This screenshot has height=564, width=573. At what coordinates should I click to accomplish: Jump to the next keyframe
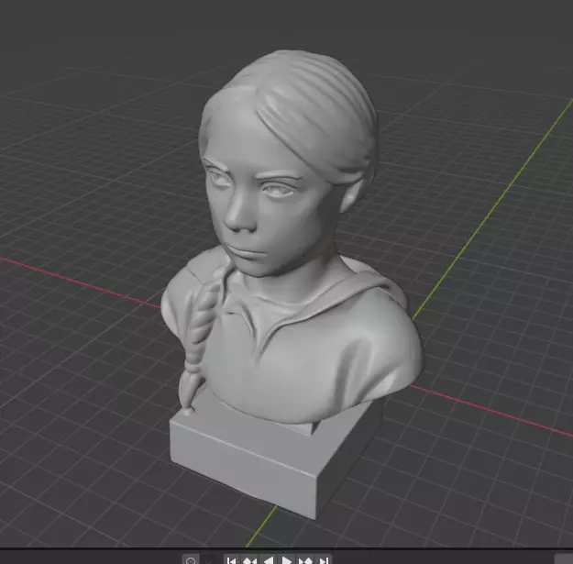coord(305,560)
